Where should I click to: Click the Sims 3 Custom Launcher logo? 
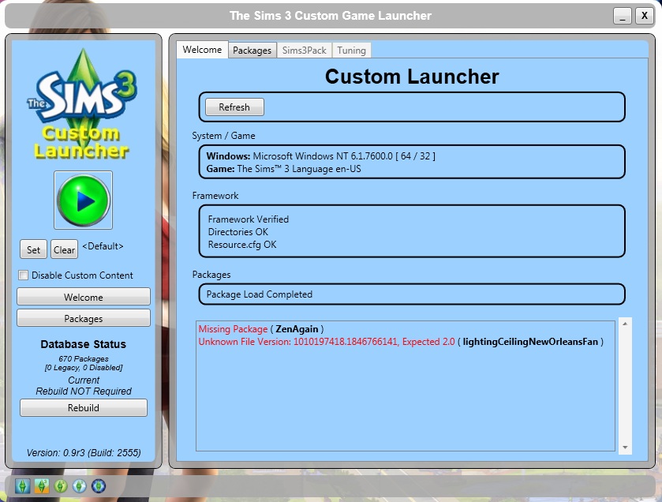pos(82,104)
